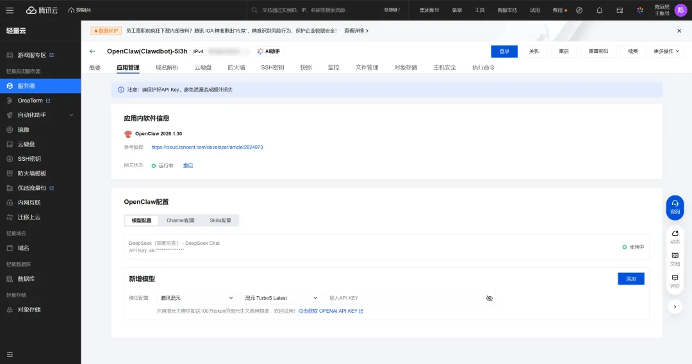
Task: Click the 关机 shutdown button
Action: (x=534, y=52)
